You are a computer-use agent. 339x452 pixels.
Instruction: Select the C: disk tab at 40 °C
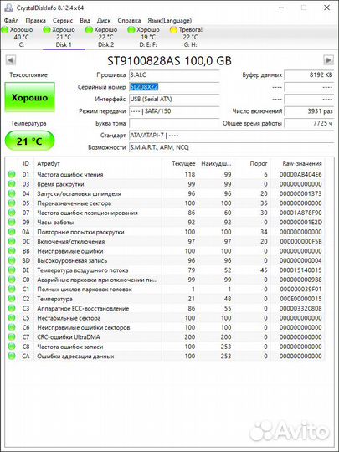pyautogui.click(x=21, y=37)
